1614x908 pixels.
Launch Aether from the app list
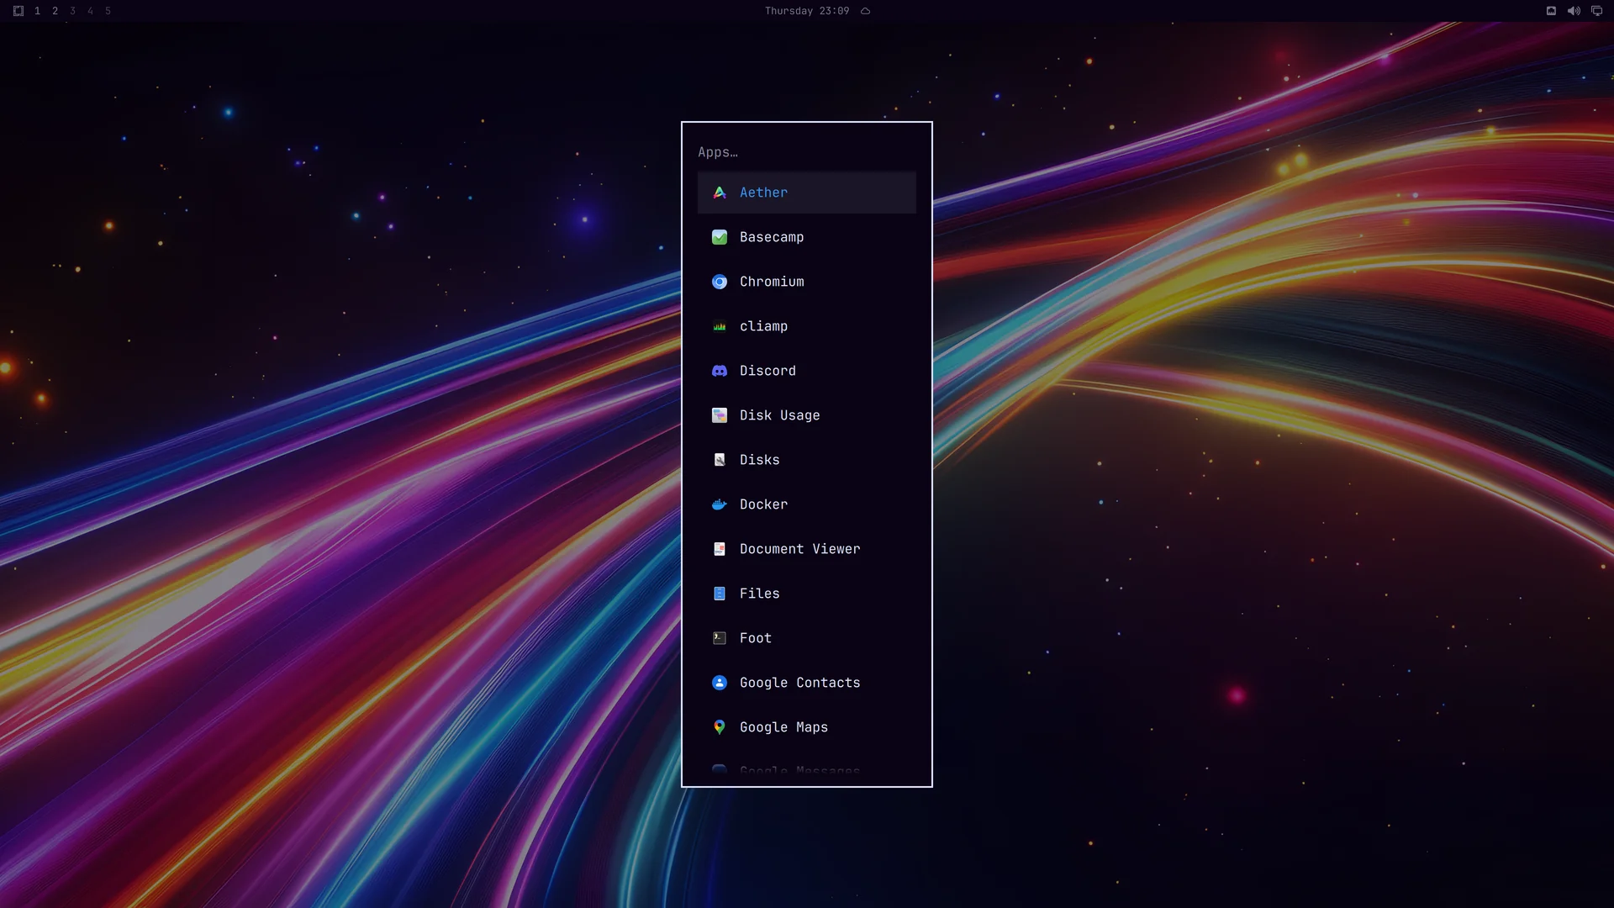[x=806, y=193]
